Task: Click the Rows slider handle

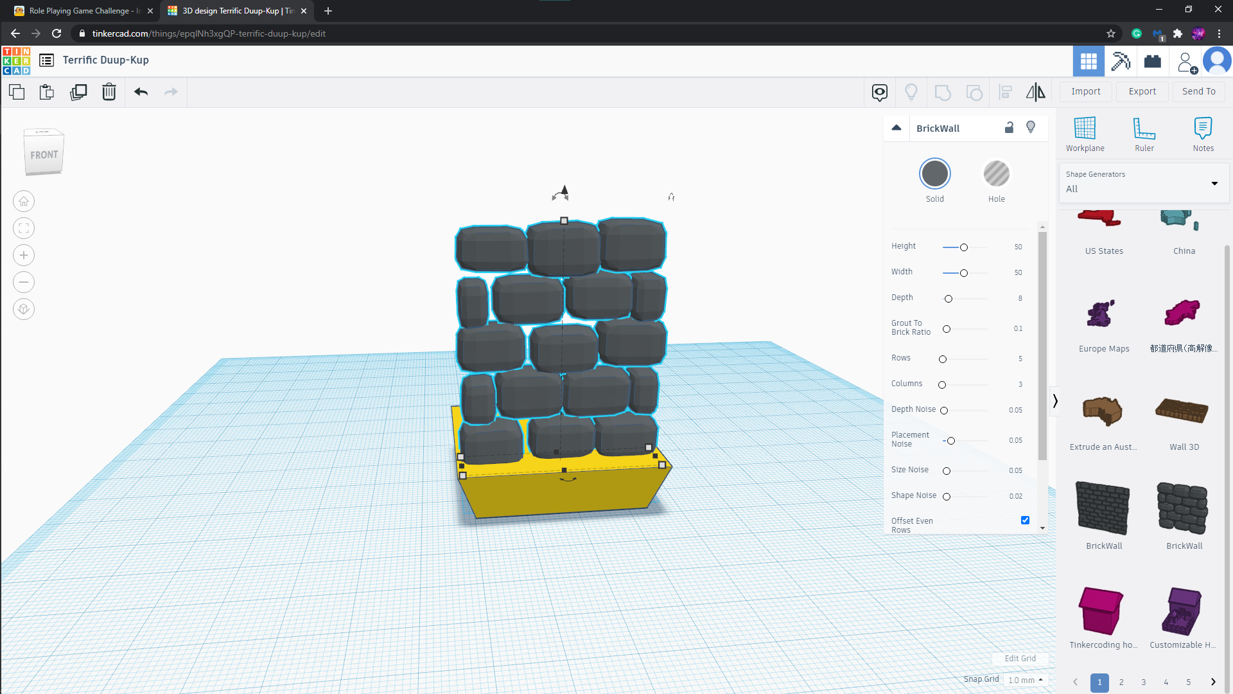Action: pos(943,359)
